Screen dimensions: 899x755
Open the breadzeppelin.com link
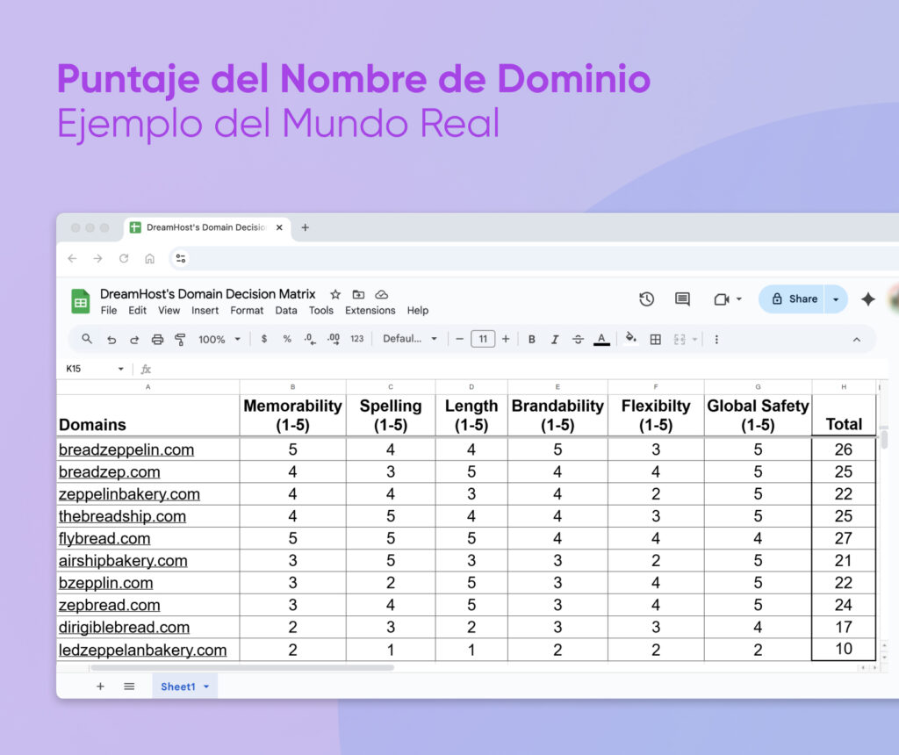[126, 449]
